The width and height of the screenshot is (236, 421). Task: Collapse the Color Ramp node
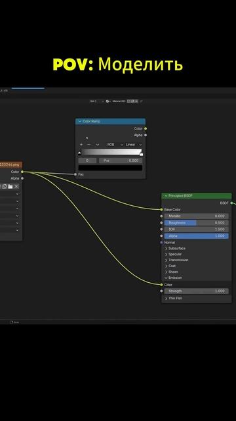[x=80, y=121]
